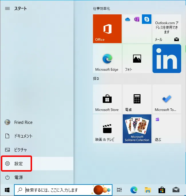Click the 探る group header
The height and width of the screenshot is (196, 186).
[96, 79]
